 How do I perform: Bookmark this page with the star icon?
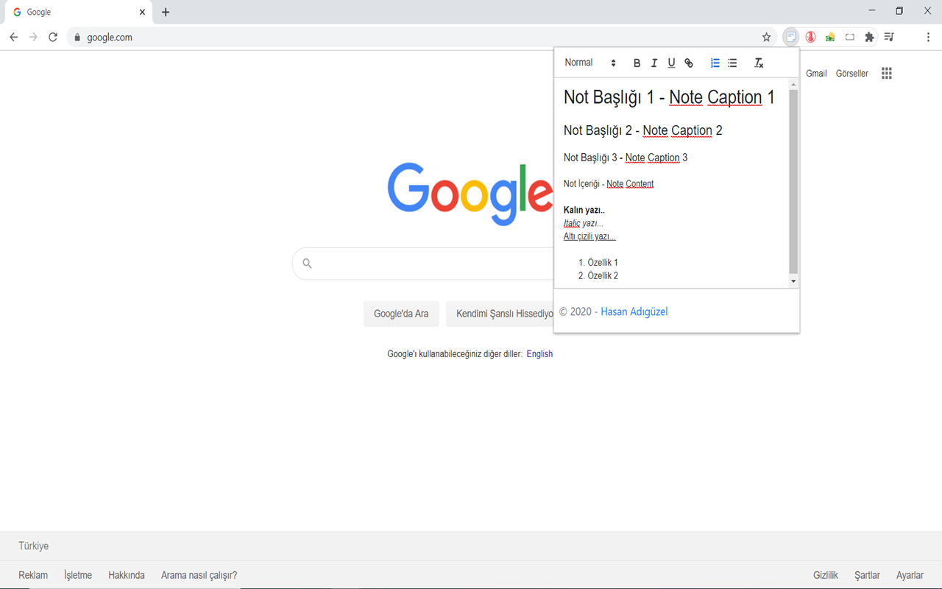point(766,37)
